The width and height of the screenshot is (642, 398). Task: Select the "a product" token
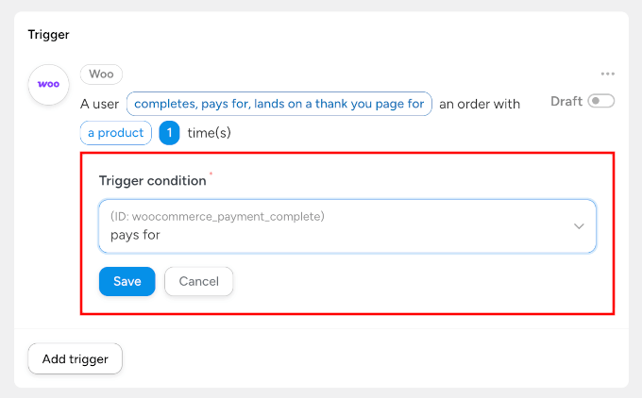click(x=116, y=133)
